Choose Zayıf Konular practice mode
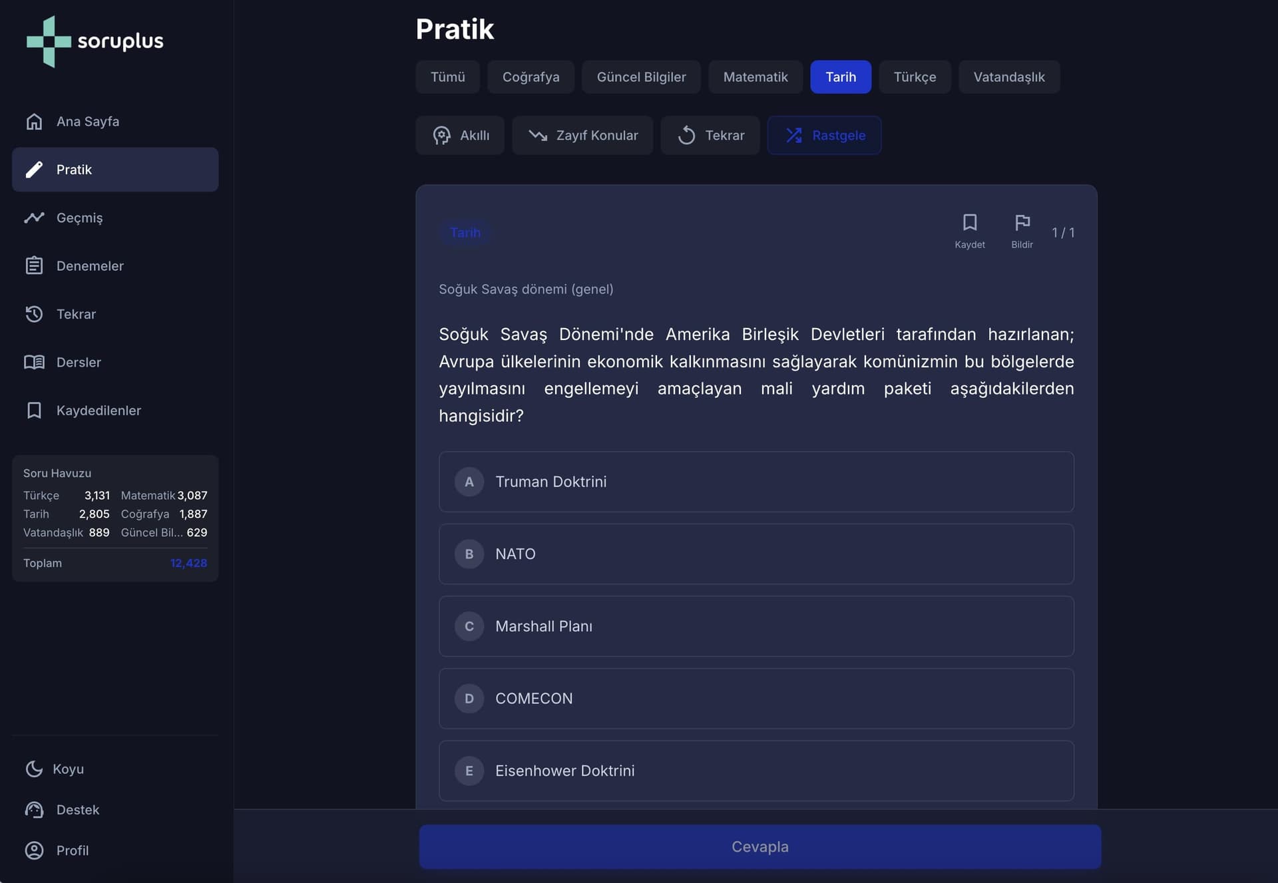Viewport: 1278px width, 883px height. (582, 136)
